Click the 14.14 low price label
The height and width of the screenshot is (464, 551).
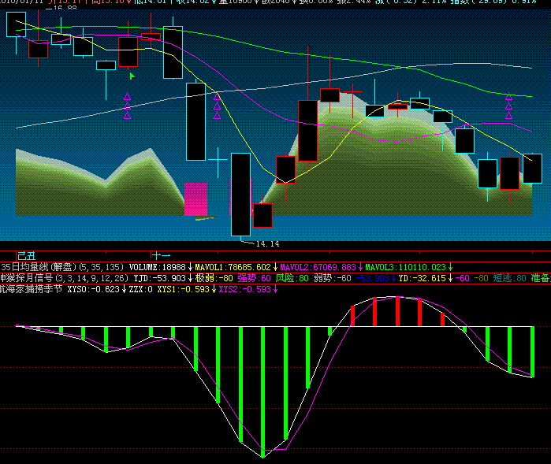tap(267, 243)
